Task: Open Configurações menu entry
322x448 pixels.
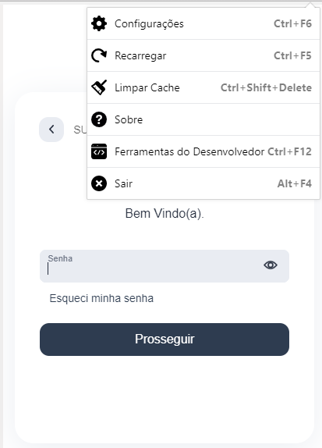Action: (203, 23)
